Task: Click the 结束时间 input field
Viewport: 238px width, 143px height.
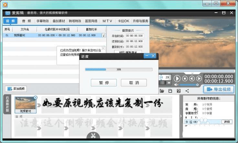Action: click(x=135, y=41)
